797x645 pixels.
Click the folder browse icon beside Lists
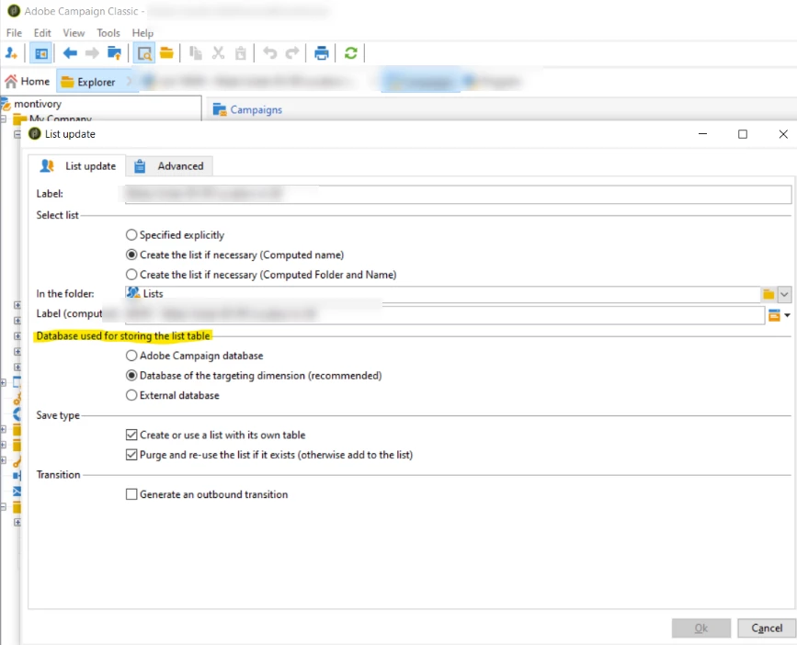(x=769, y=294)
